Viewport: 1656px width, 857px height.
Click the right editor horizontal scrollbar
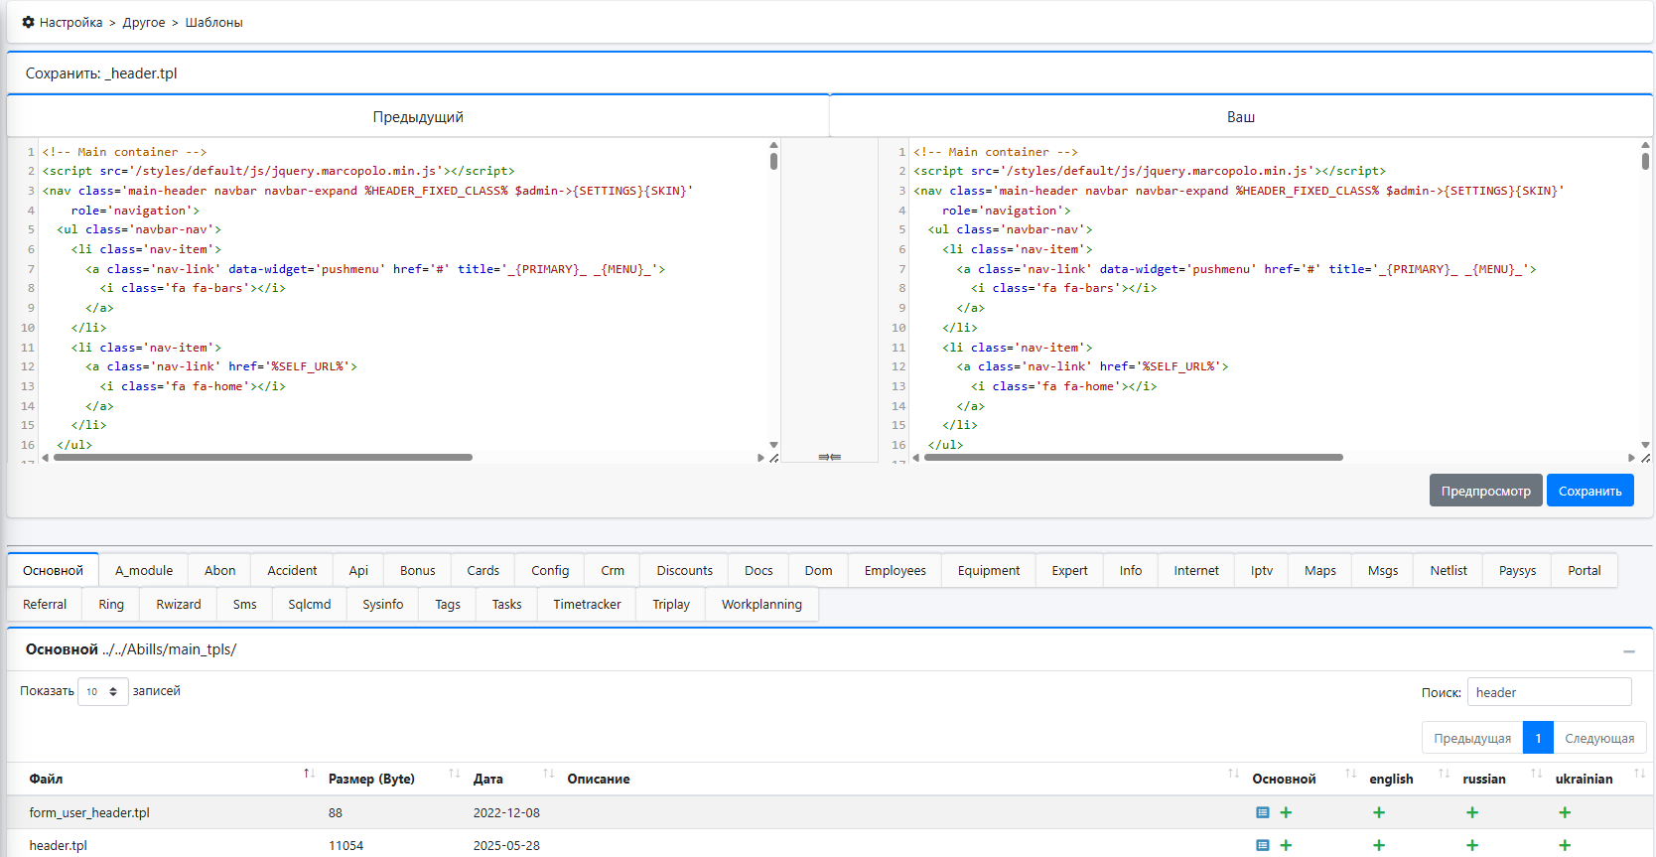(1134, 458)
